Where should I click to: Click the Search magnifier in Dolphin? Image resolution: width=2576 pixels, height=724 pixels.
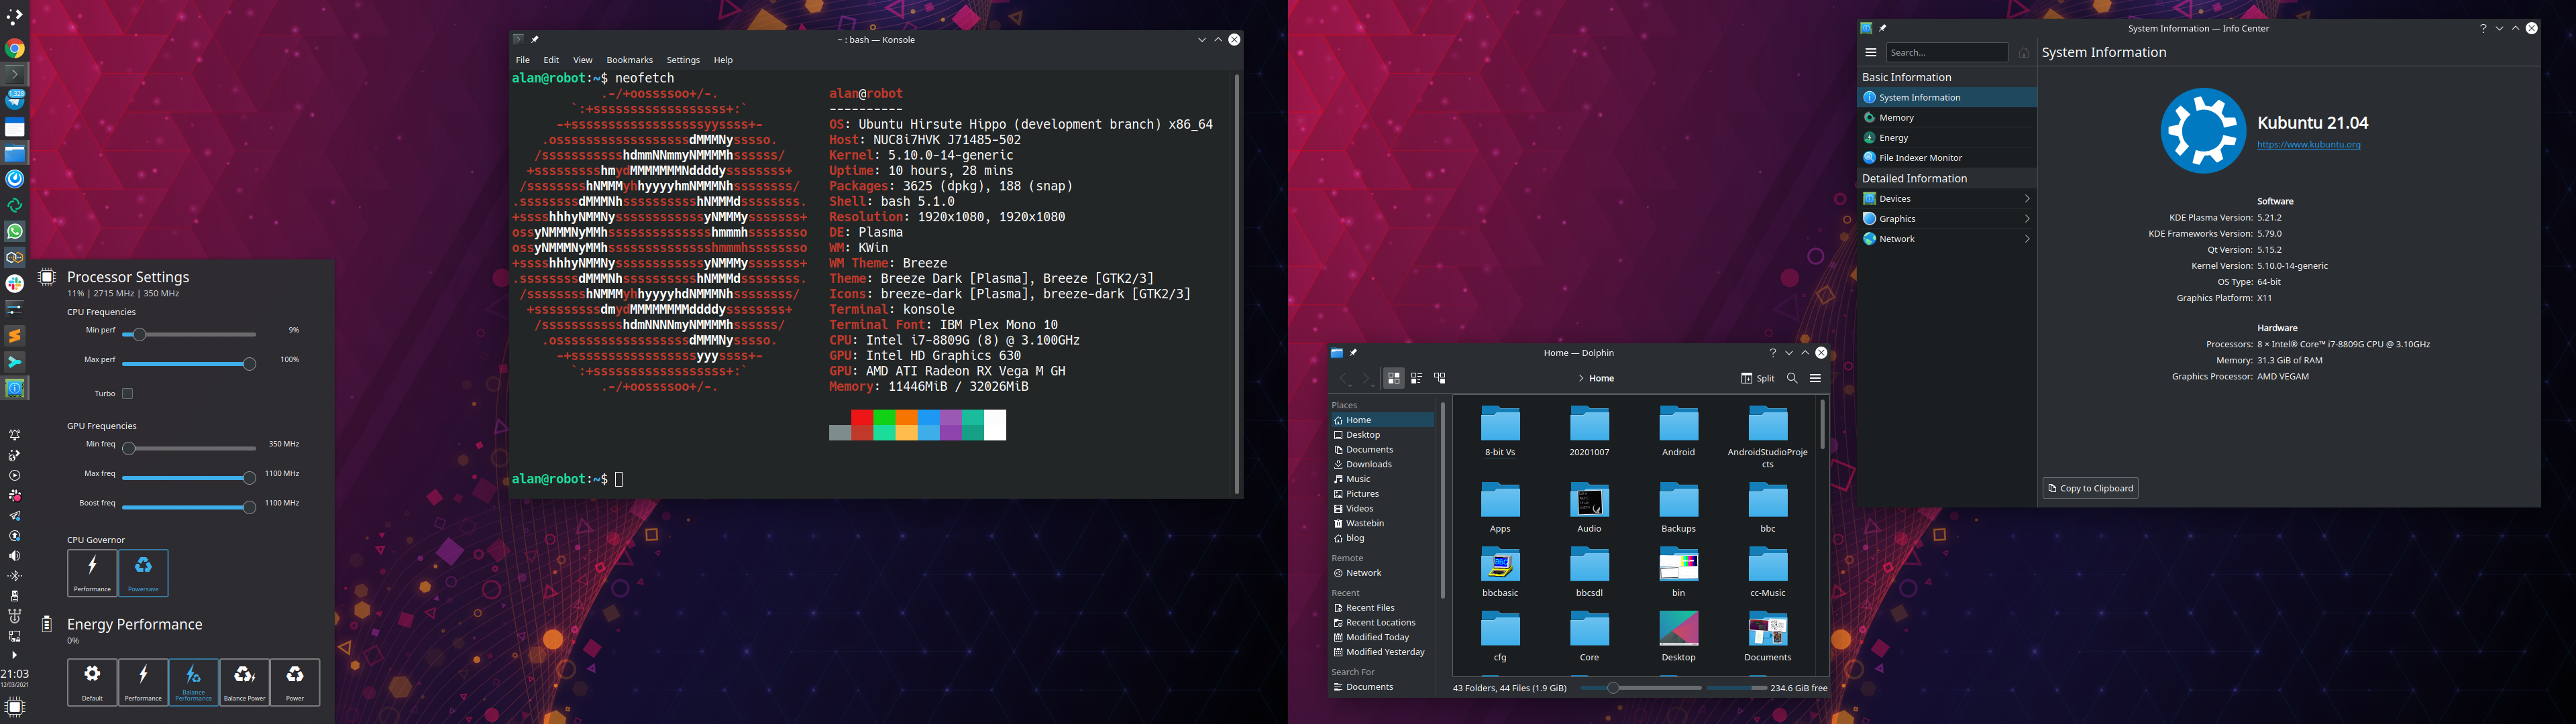click(x=1792, y=378)
